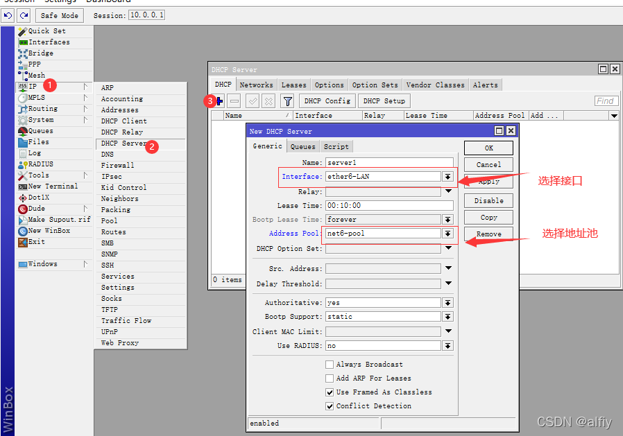Open the RADIUS sidebar icon
Viewport: 623px width, 436px height.
[x=23, y=164]
